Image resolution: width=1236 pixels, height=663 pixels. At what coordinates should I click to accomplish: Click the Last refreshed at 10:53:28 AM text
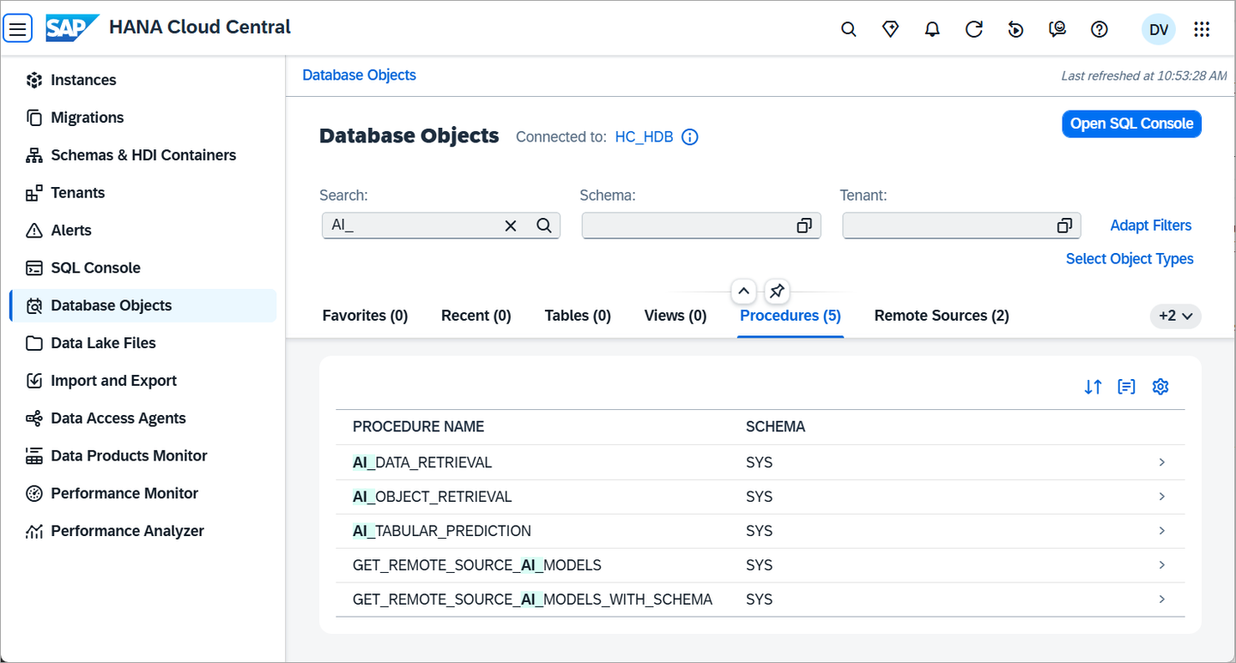tap(1144, 75)
